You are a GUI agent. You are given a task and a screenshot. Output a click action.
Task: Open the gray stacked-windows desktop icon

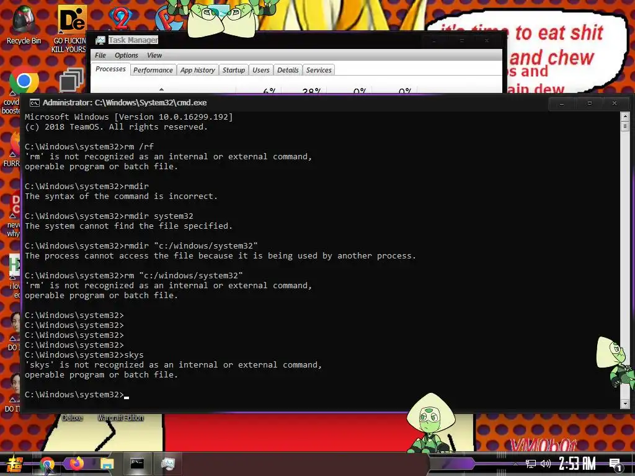pyautogui.click(x=71, y=80)
